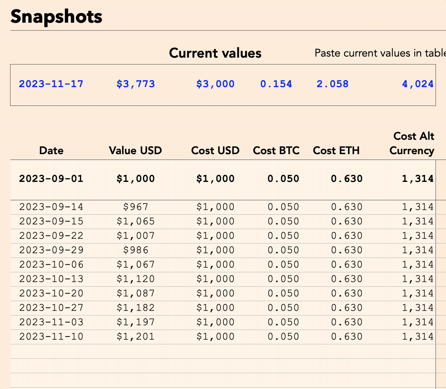446x389 pixels.
Task: Select the Current values title
Action: (x=215, y=53)
